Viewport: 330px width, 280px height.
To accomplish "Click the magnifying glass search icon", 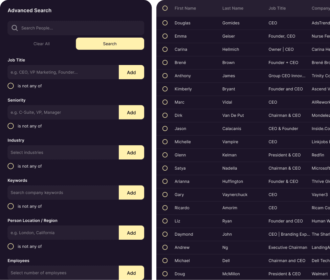I will (x=15, y=28).
